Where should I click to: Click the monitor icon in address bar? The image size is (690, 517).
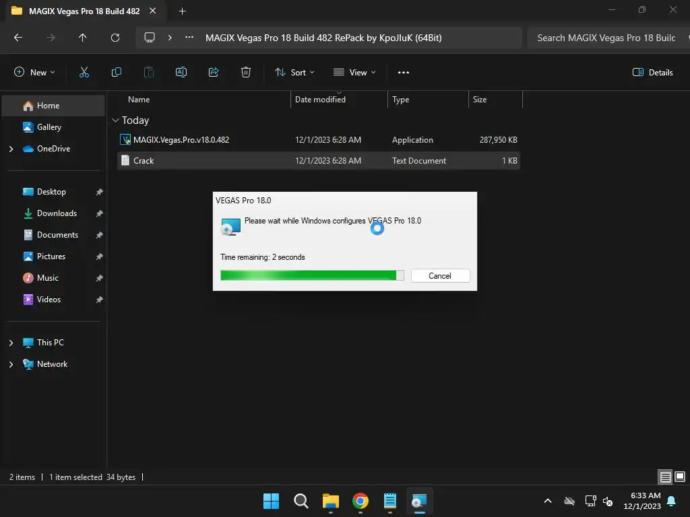(150, 38)
